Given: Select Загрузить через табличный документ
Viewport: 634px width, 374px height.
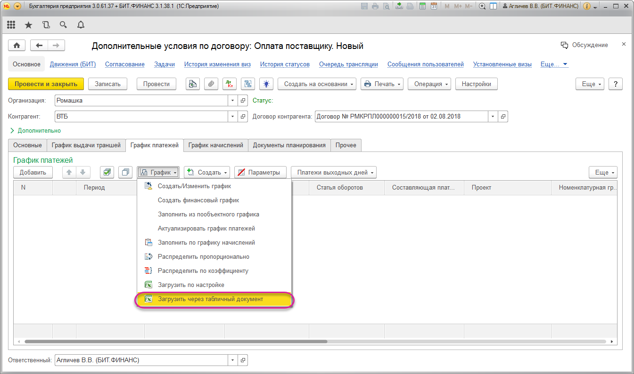Looking at the screenshot, I should (214, 299).
